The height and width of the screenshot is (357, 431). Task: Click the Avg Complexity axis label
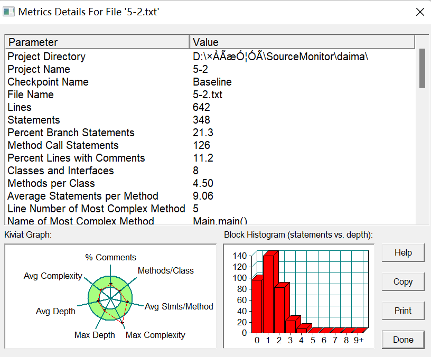click(53, 276)
